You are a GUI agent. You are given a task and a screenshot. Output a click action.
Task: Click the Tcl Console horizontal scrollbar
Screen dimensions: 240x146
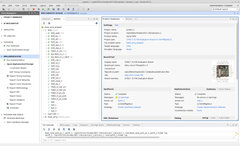[103, 137]
